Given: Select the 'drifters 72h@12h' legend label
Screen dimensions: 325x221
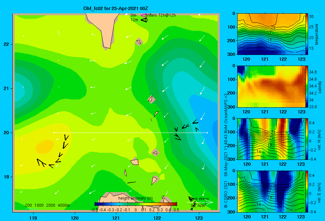Looking at the screenshot, I should coord(160,15).
